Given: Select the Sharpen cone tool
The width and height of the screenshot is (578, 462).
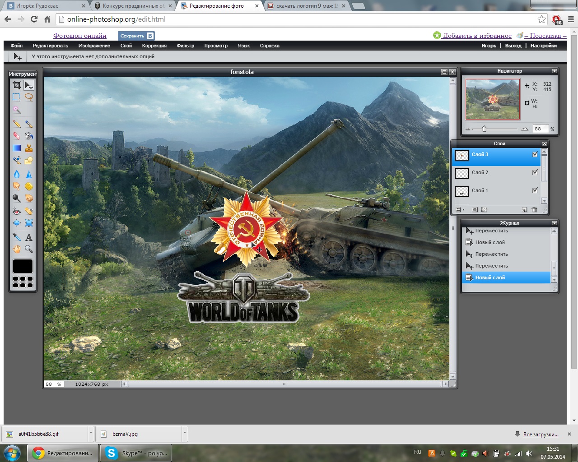Looking at the screenshot, I should pos(29,174).
